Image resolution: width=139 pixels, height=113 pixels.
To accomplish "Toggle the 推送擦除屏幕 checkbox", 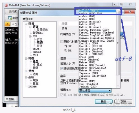I will 62,68.
